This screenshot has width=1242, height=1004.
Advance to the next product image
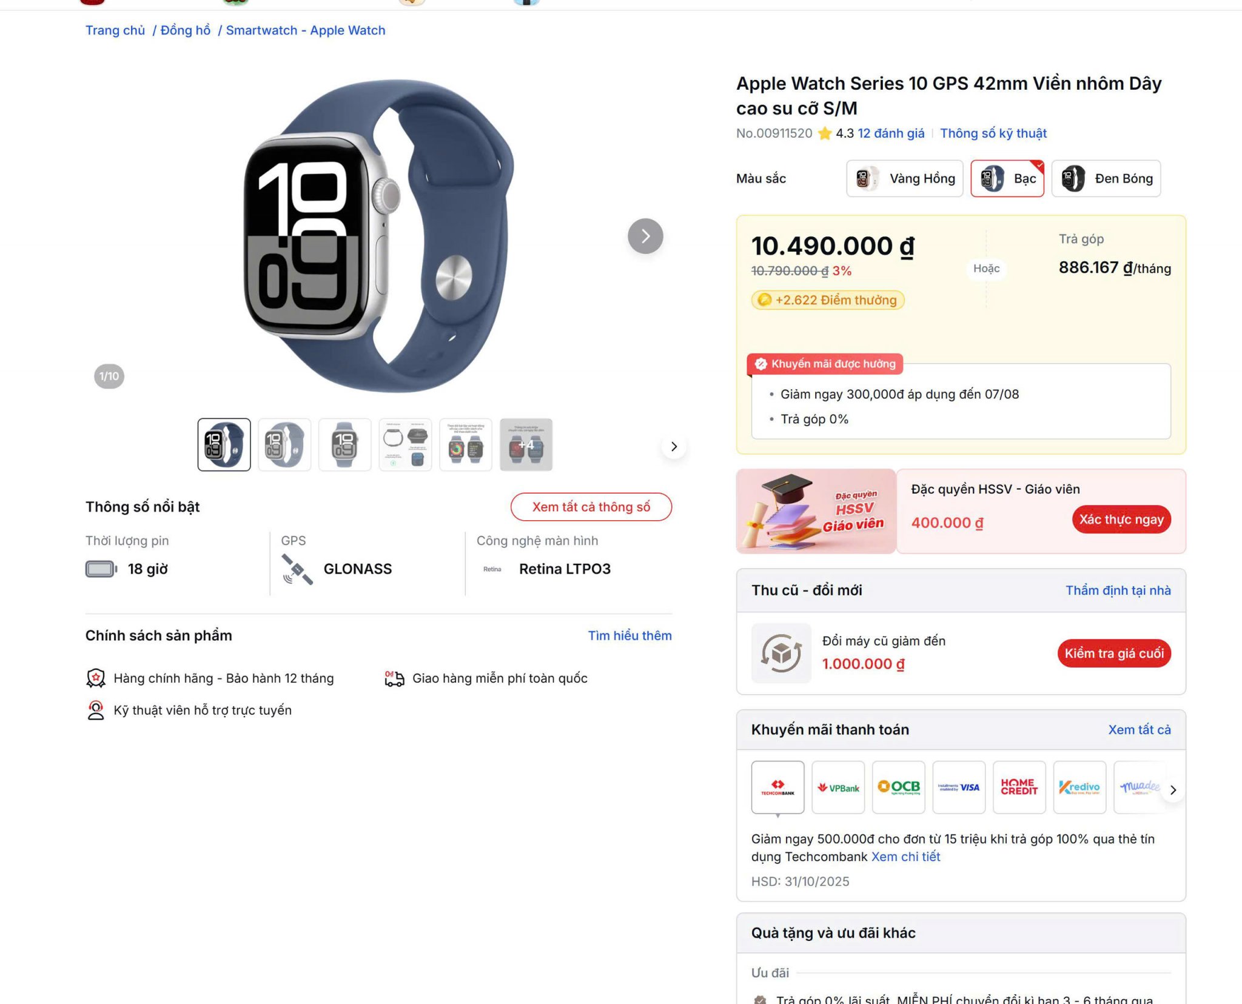pos(645,236)
